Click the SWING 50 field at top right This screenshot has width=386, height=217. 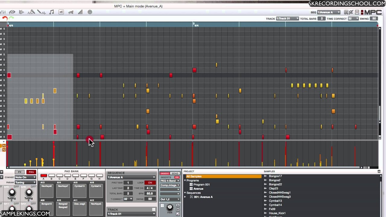(374, 19)
